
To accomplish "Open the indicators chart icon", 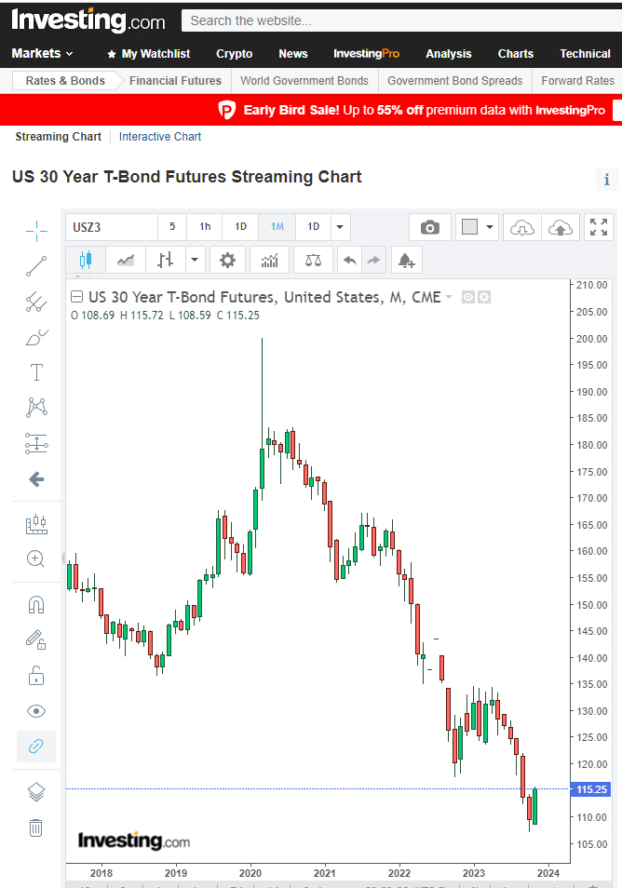I will (269, 261).
